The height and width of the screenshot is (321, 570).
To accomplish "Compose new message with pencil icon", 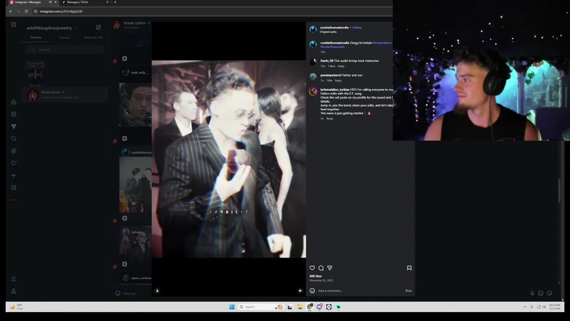I will 98,28.
